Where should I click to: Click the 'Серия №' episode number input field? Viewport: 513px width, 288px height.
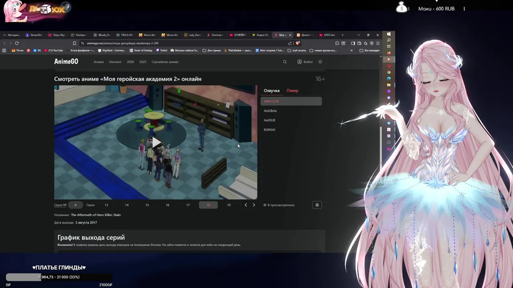tap(75, 205)
